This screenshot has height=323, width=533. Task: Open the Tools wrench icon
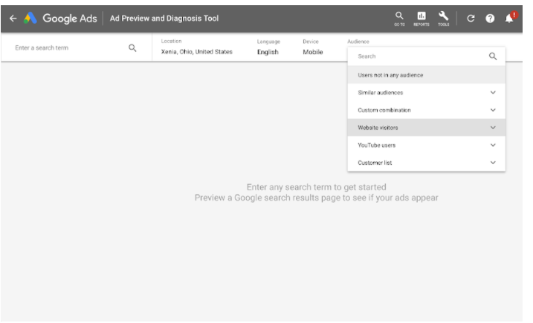point(443,19)
